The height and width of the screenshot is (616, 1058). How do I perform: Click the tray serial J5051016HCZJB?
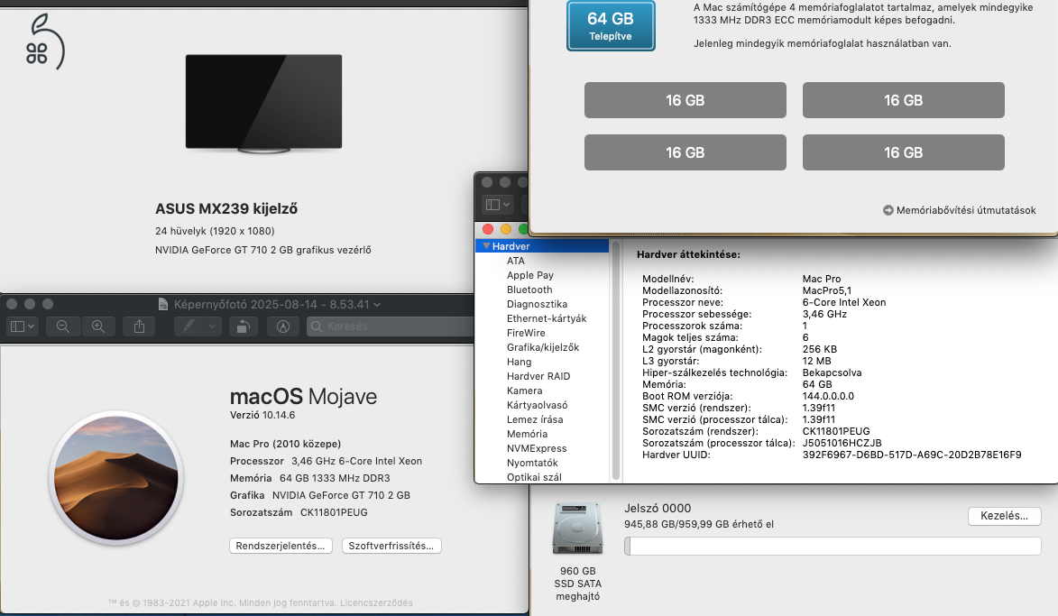click(842, 443)
